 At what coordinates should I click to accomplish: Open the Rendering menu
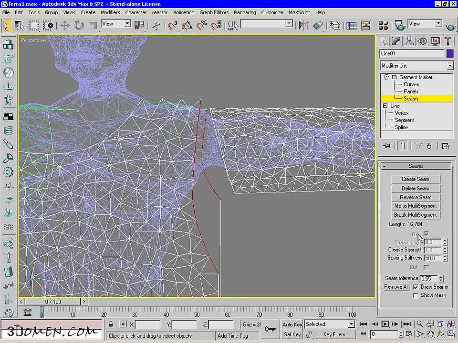[245, 12]
